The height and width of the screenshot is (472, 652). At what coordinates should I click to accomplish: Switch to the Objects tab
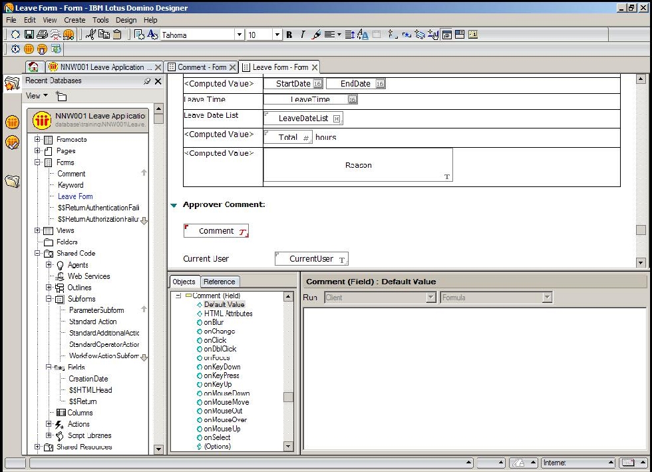tap(184, 282)
